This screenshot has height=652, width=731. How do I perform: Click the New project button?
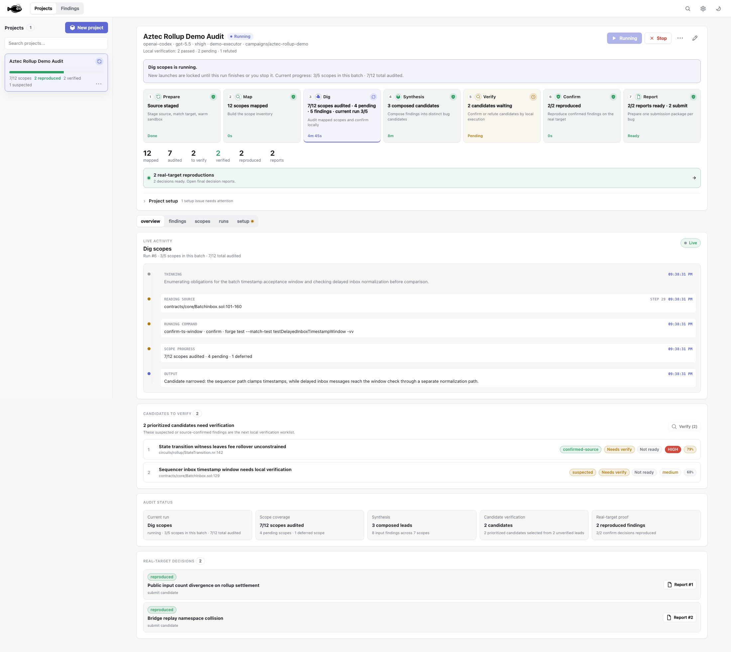tap(86, 28)
